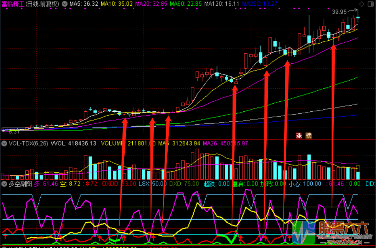Screen dimensions: 376x248
Task: Click the 多空副图 indicator name
Action: (x=21, y=184)
